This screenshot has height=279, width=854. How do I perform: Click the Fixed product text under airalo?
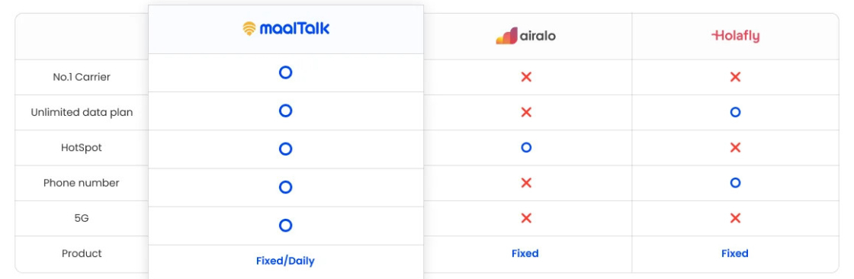(525, 253)
